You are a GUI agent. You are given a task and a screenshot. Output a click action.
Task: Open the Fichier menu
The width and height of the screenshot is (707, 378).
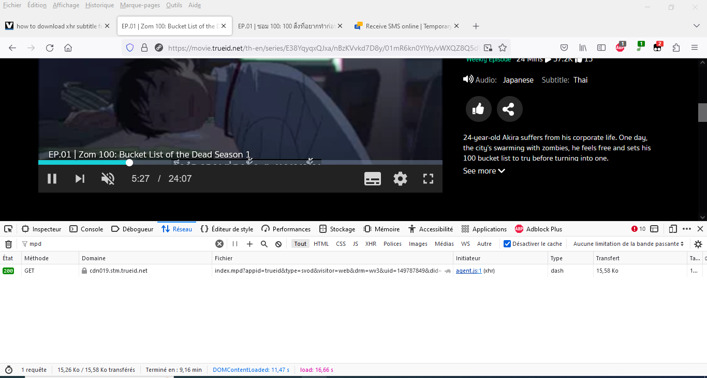pos(12,5)
